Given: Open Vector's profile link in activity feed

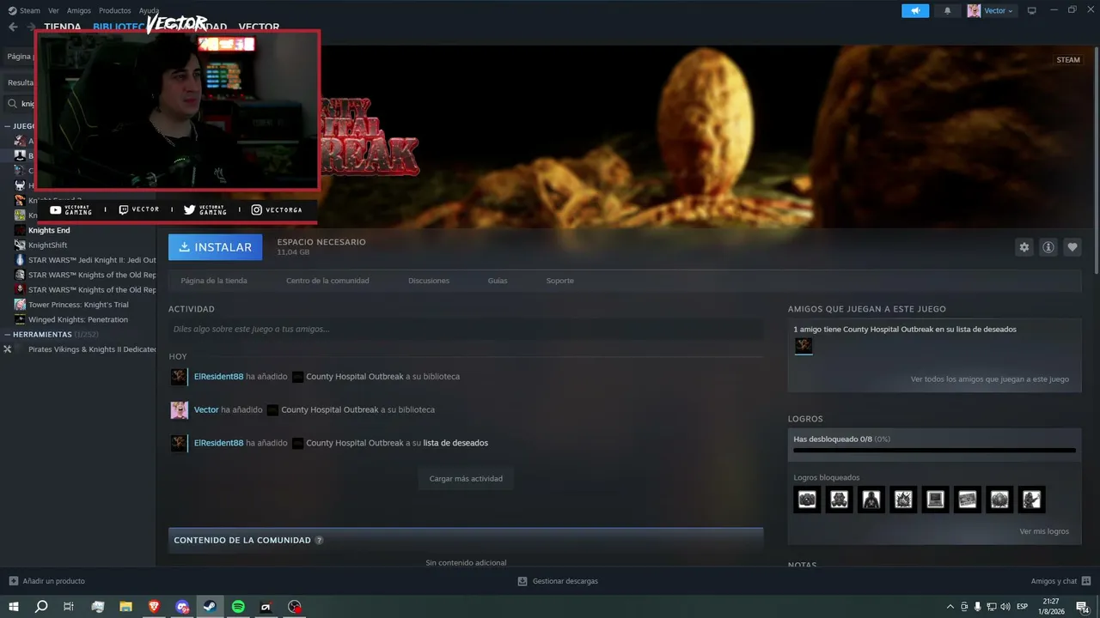Looking at the screenshot, I should [206, 410].
